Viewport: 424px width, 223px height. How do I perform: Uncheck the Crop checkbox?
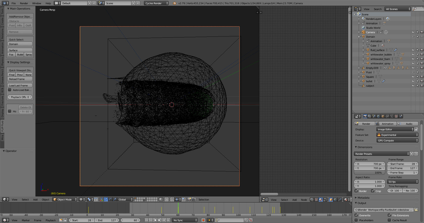click(373, 191)
